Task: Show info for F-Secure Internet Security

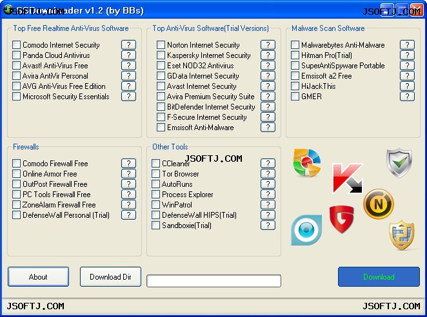Action: click(x=268, y=117)
